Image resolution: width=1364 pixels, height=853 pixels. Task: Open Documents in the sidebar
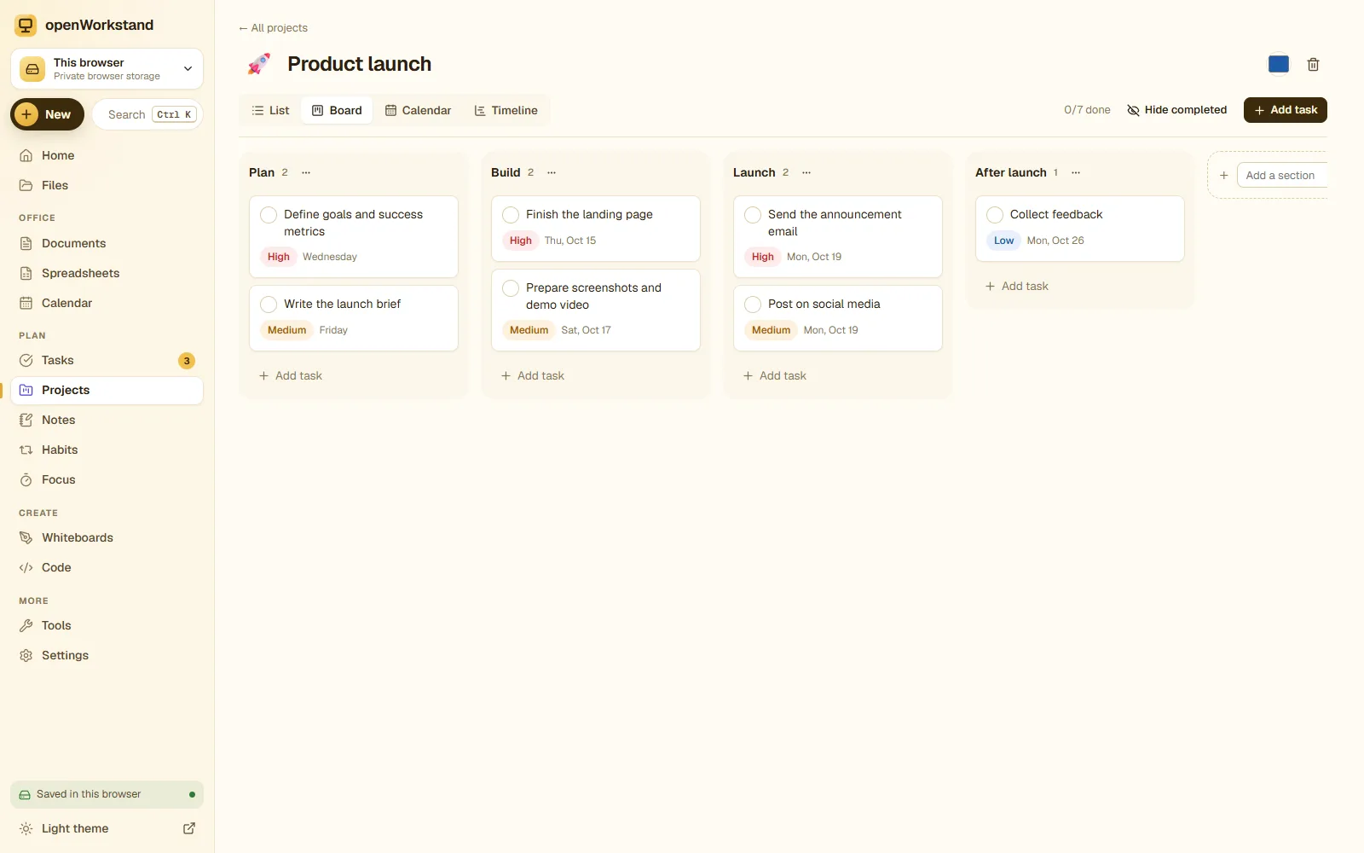tap(107, 243)
